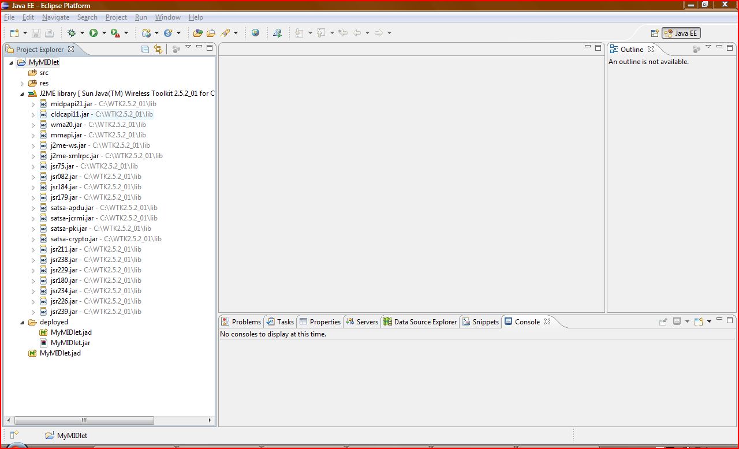Click the Java EE perspective button
739x449 pixels.
tap(681, 33)
